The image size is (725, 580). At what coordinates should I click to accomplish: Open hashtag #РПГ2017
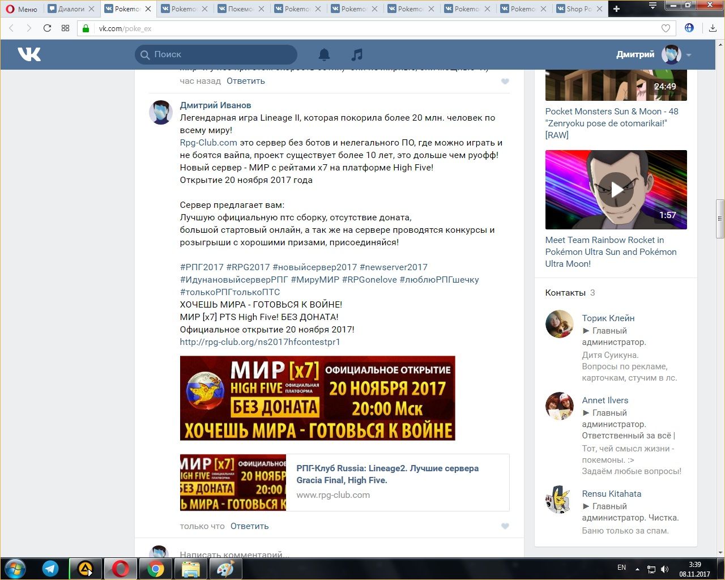click(202, 267)
